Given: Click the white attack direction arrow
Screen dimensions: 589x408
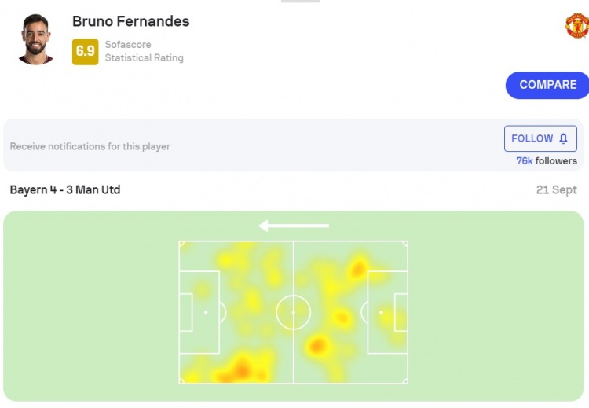Looking at the screenshot, I should click(x=294, y=226).
